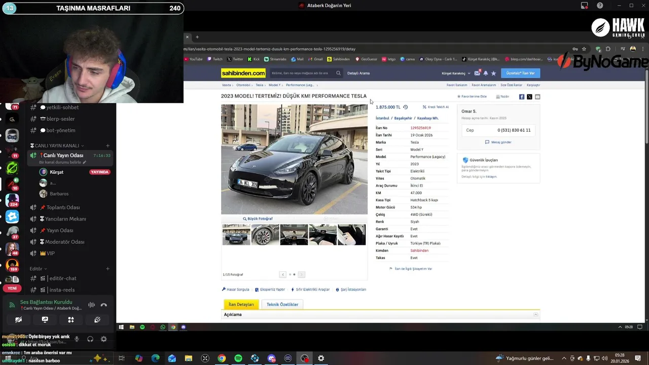Screen dimensions: 649x365
Task: Show system tray hidden icons
Action: click(x=564, y=358)
